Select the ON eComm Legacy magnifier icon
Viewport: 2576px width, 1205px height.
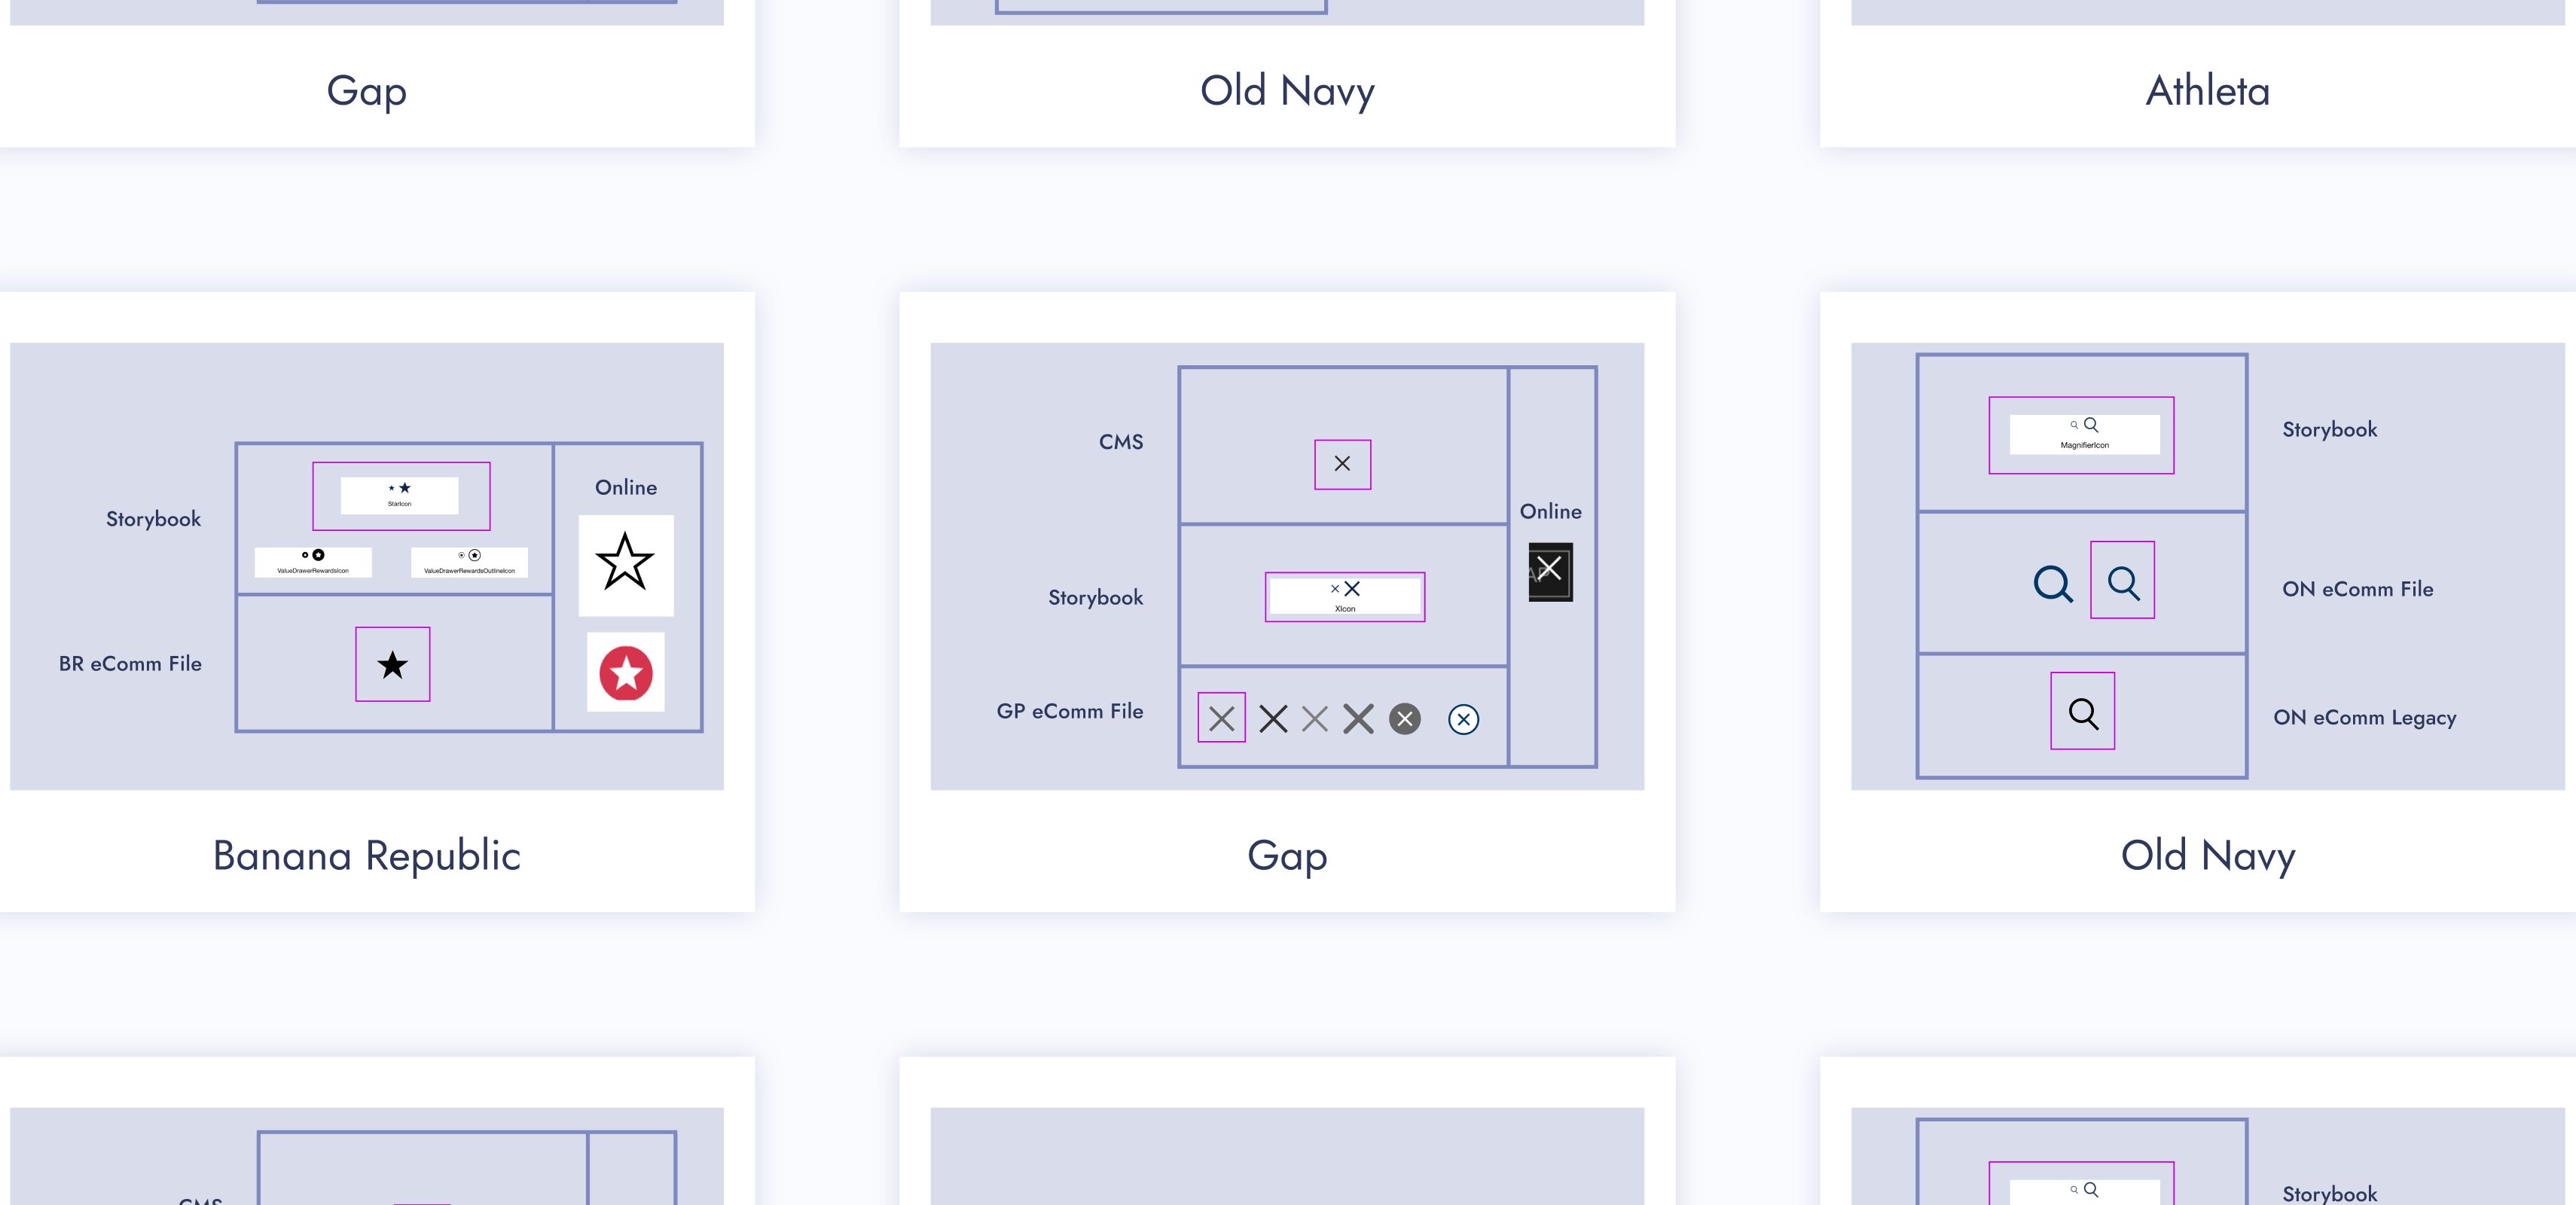tap(2083, 712)
